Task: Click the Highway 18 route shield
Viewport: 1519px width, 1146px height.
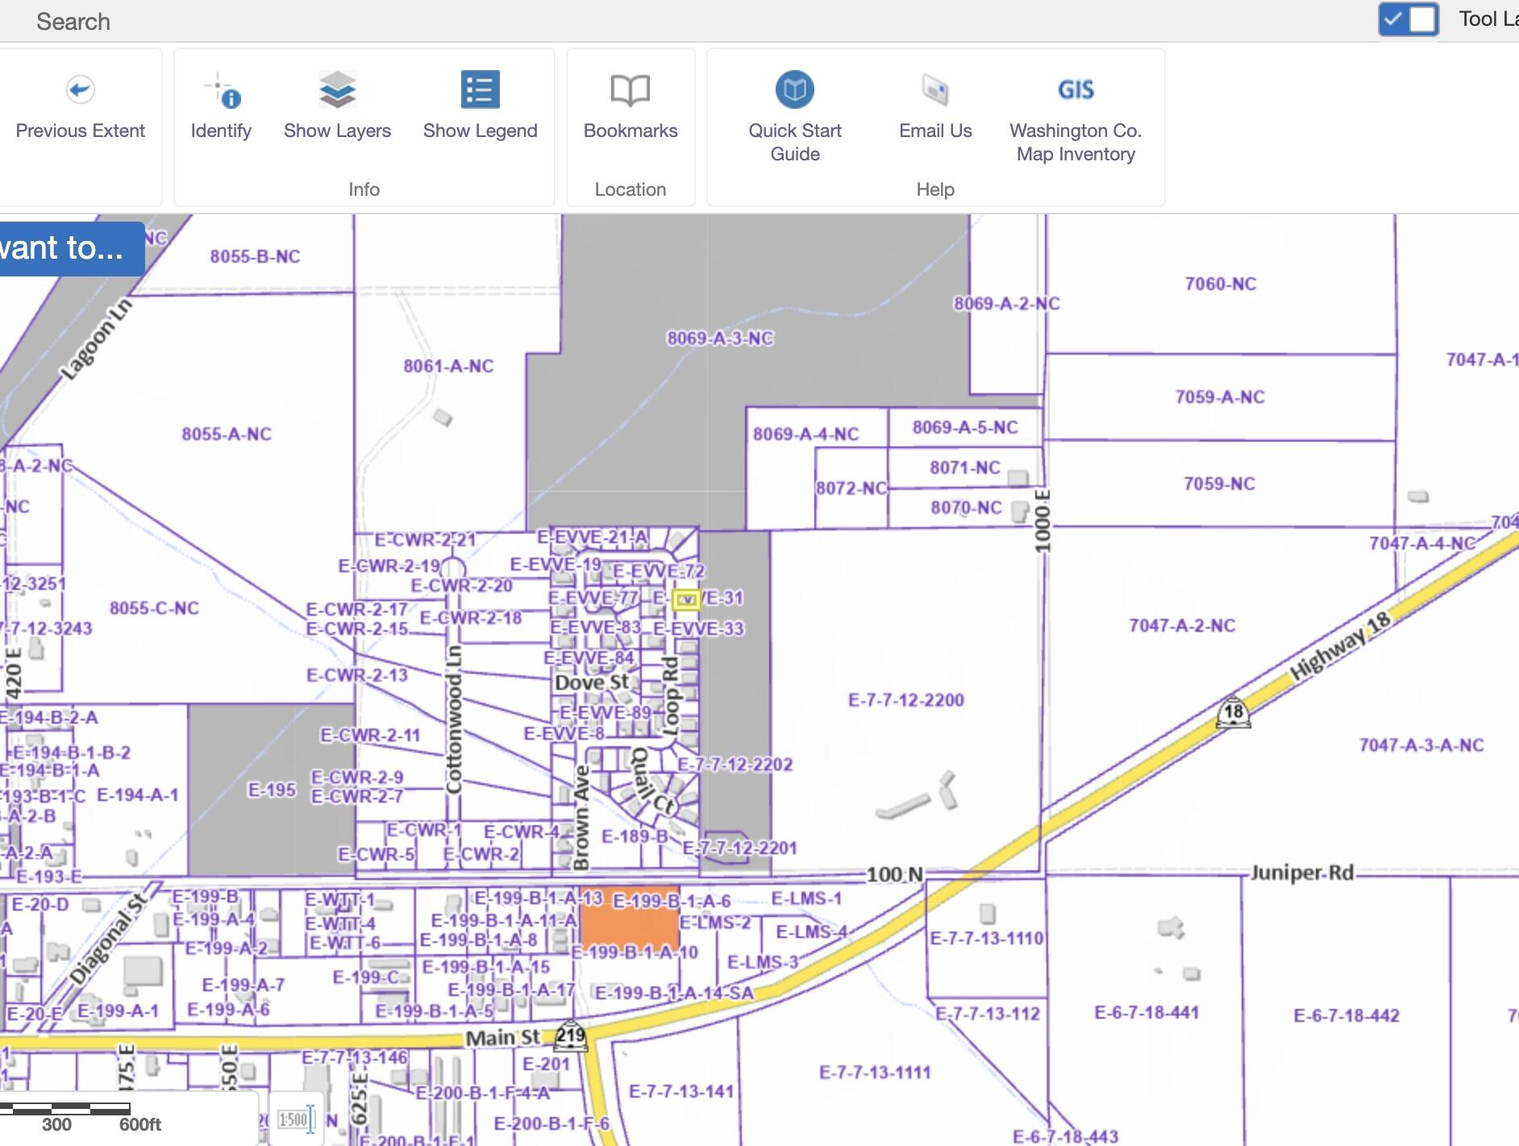Action: click(x=1233, y=712)
